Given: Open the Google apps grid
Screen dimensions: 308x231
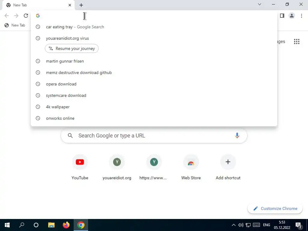Looking at the screenshot, I should tap(297, 42).
